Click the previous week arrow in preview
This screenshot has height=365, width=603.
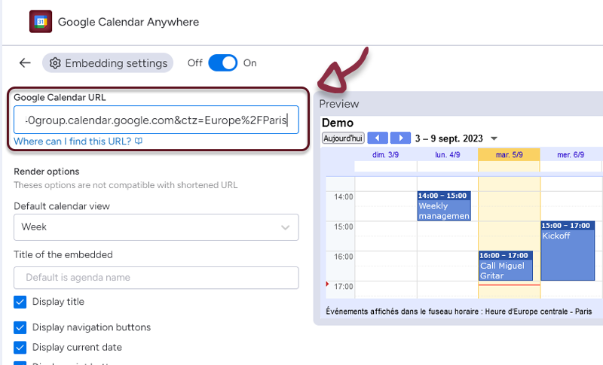378,138
